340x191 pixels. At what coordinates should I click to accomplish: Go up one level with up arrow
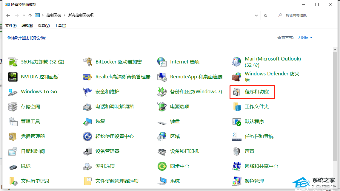(x=30, y=15)
